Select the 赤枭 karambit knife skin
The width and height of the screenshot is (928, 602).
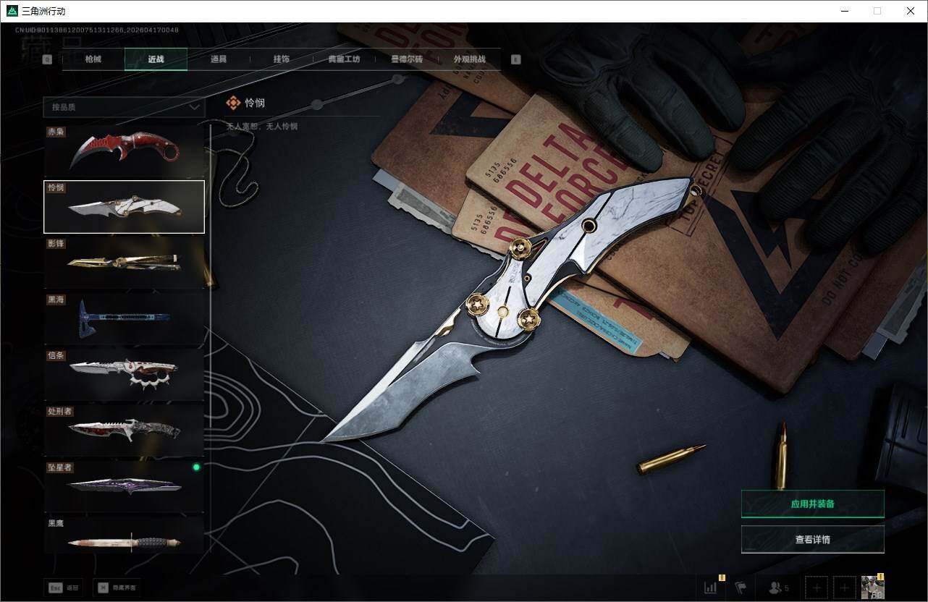pyautogui.click(x=124, y=150)
